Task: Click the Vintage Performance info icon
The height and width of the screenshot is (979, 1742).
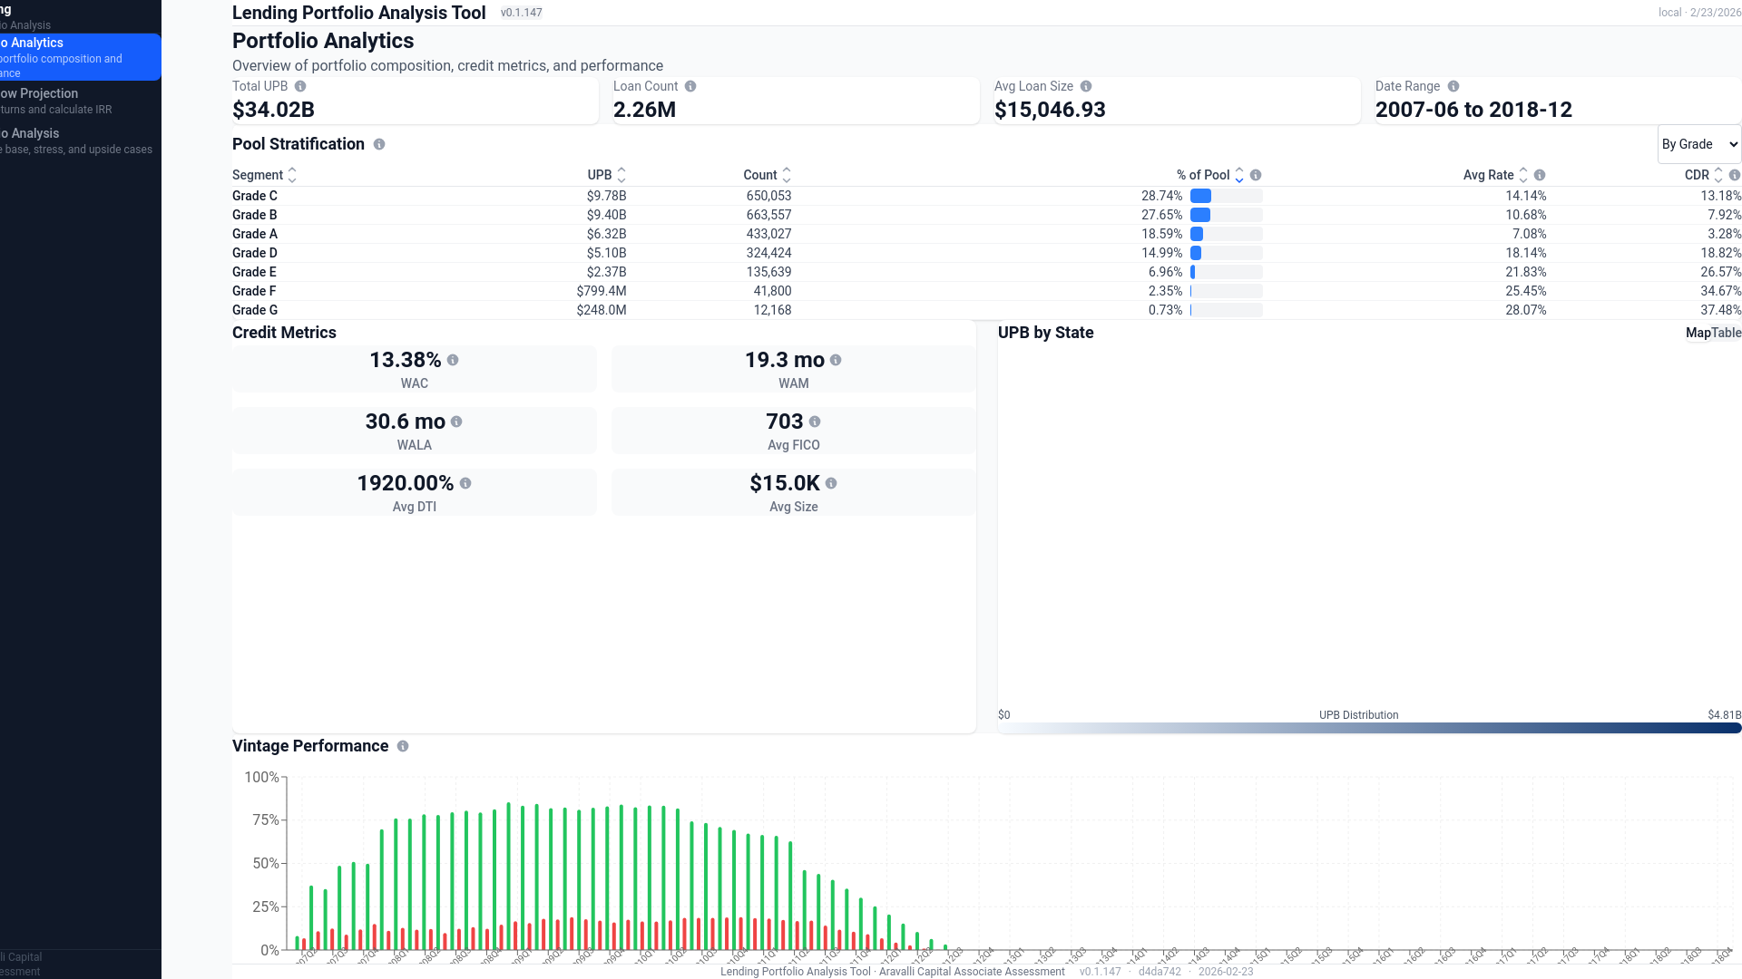Action: [403, 746]
